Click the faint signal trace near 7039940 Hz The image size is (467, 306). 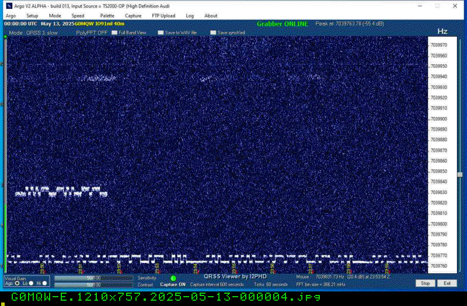click(x=97, y=78)
